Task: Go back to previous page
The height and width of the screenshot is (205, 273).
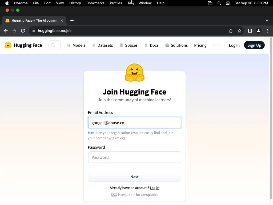Action: 6,31
